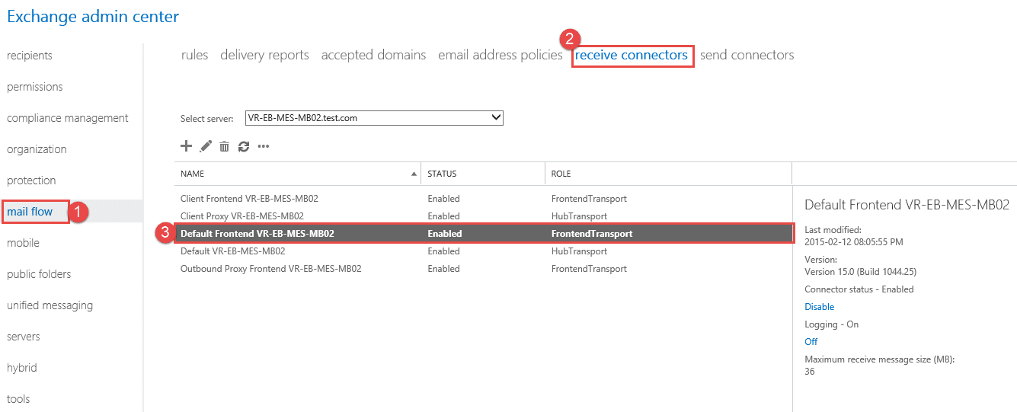Select the receive connectors tab
Screen dimensions: 1017x412
(632, 55)
